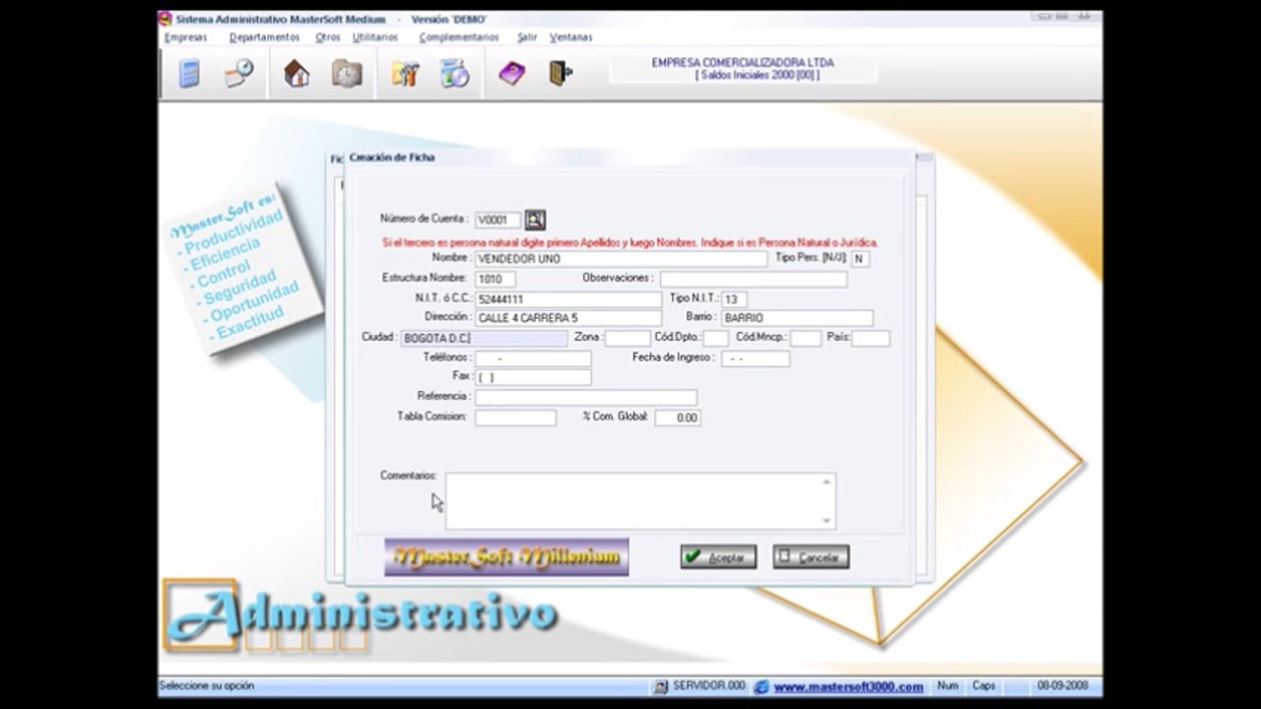Click the Nombre input field
The width and height of the screenshot is (1261, 709).
point(621,259)
